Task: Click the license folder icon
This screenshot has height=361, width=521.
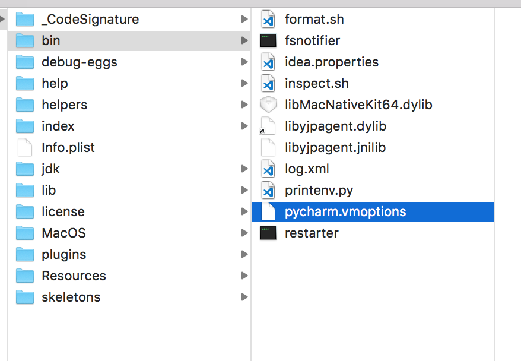Action: pos(25,211)
